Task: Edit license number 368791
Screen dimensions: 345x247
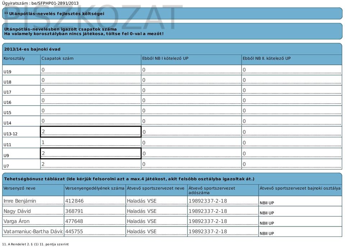Action: pos(95,211)
